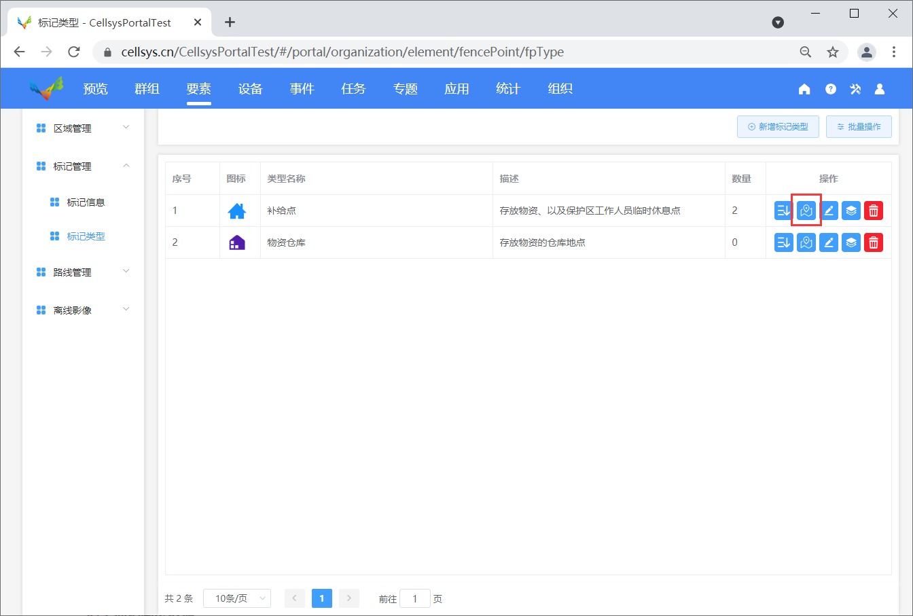The width and height of the screenshot is (913, 616).
Task: Click the 前往 page number input field
Action: 414,598
